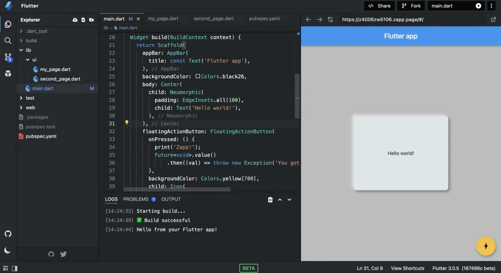
Task: Clear logs with the trash icon
Action: tap(270, 200)
